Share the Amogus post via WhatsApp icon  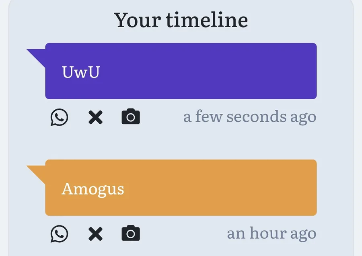pos(60,234)
